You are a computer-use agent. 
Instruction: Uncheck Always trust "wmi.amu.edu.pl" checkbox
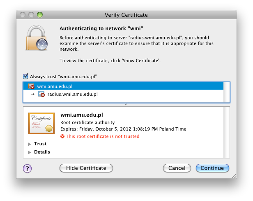click(x=25, y=77)
